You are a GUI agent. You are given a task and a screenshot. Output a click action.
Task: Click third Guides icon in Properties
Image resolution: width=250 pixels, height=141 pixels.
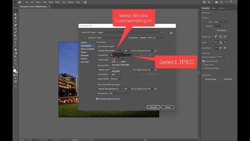point(225,42)
